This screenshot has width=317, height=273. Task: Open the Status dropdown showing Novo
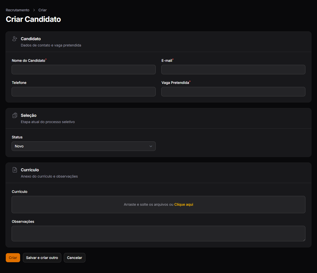coord(84,146)
